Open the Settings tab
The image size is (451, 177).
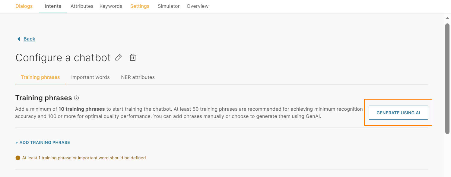click(x=140, y=6)
